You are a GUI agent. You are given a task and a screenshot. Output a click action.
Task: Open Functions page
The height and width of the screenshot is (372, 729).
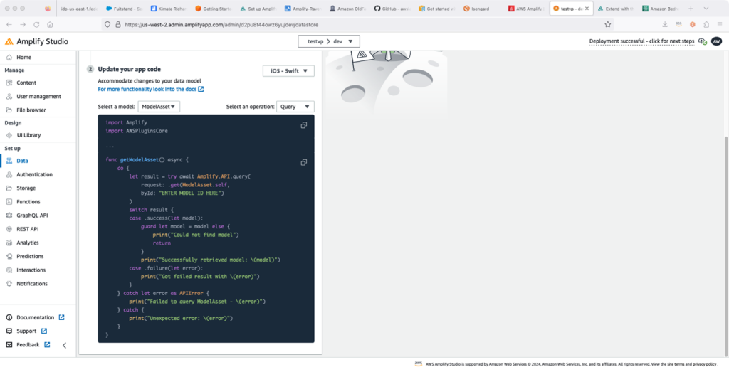28,201
